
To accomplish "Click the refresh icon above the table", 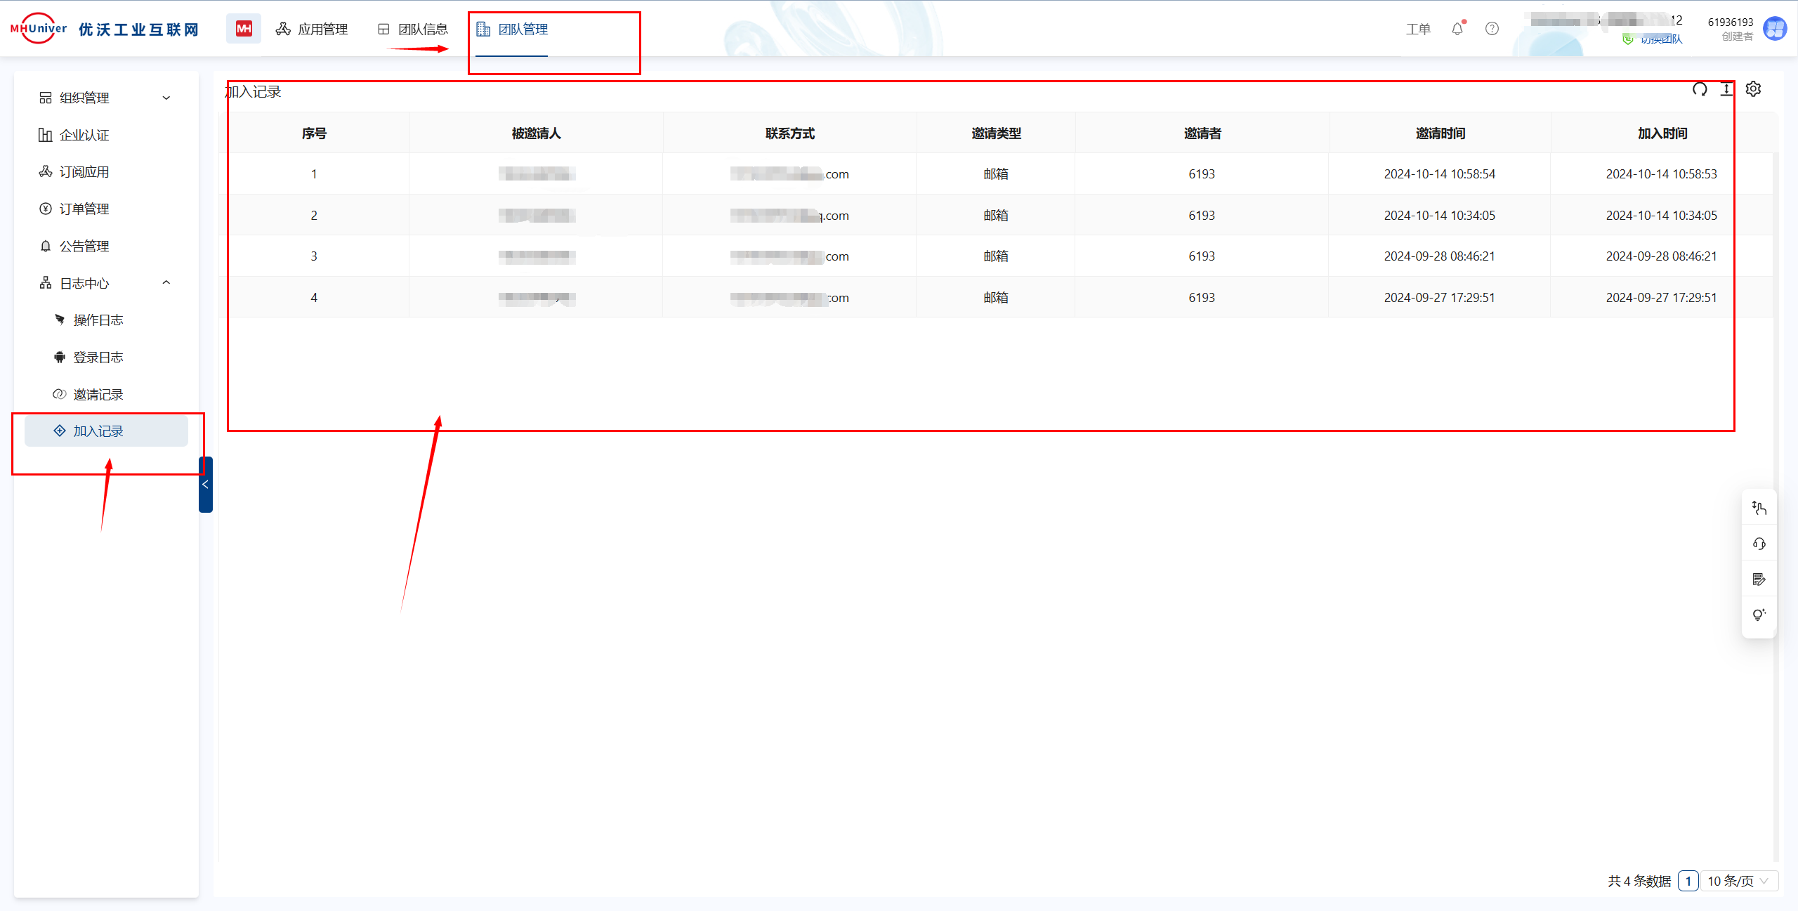I will tap(1700, 89).
